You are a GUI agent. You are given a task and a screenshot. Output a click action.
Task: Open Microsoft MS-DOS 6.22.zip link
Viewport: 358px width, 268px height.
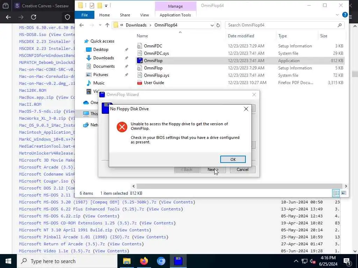click(50, 216)
